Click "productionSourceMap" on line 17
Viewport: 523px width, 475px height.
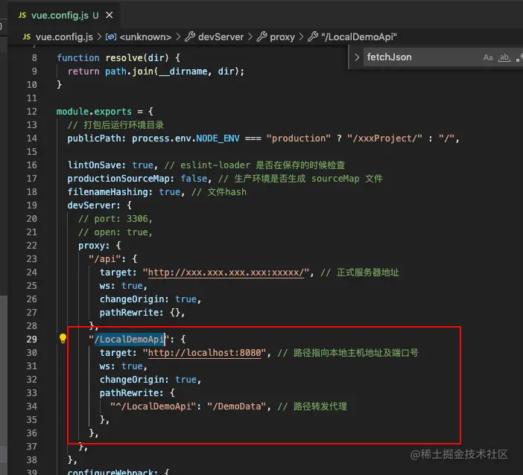(118, 179)
